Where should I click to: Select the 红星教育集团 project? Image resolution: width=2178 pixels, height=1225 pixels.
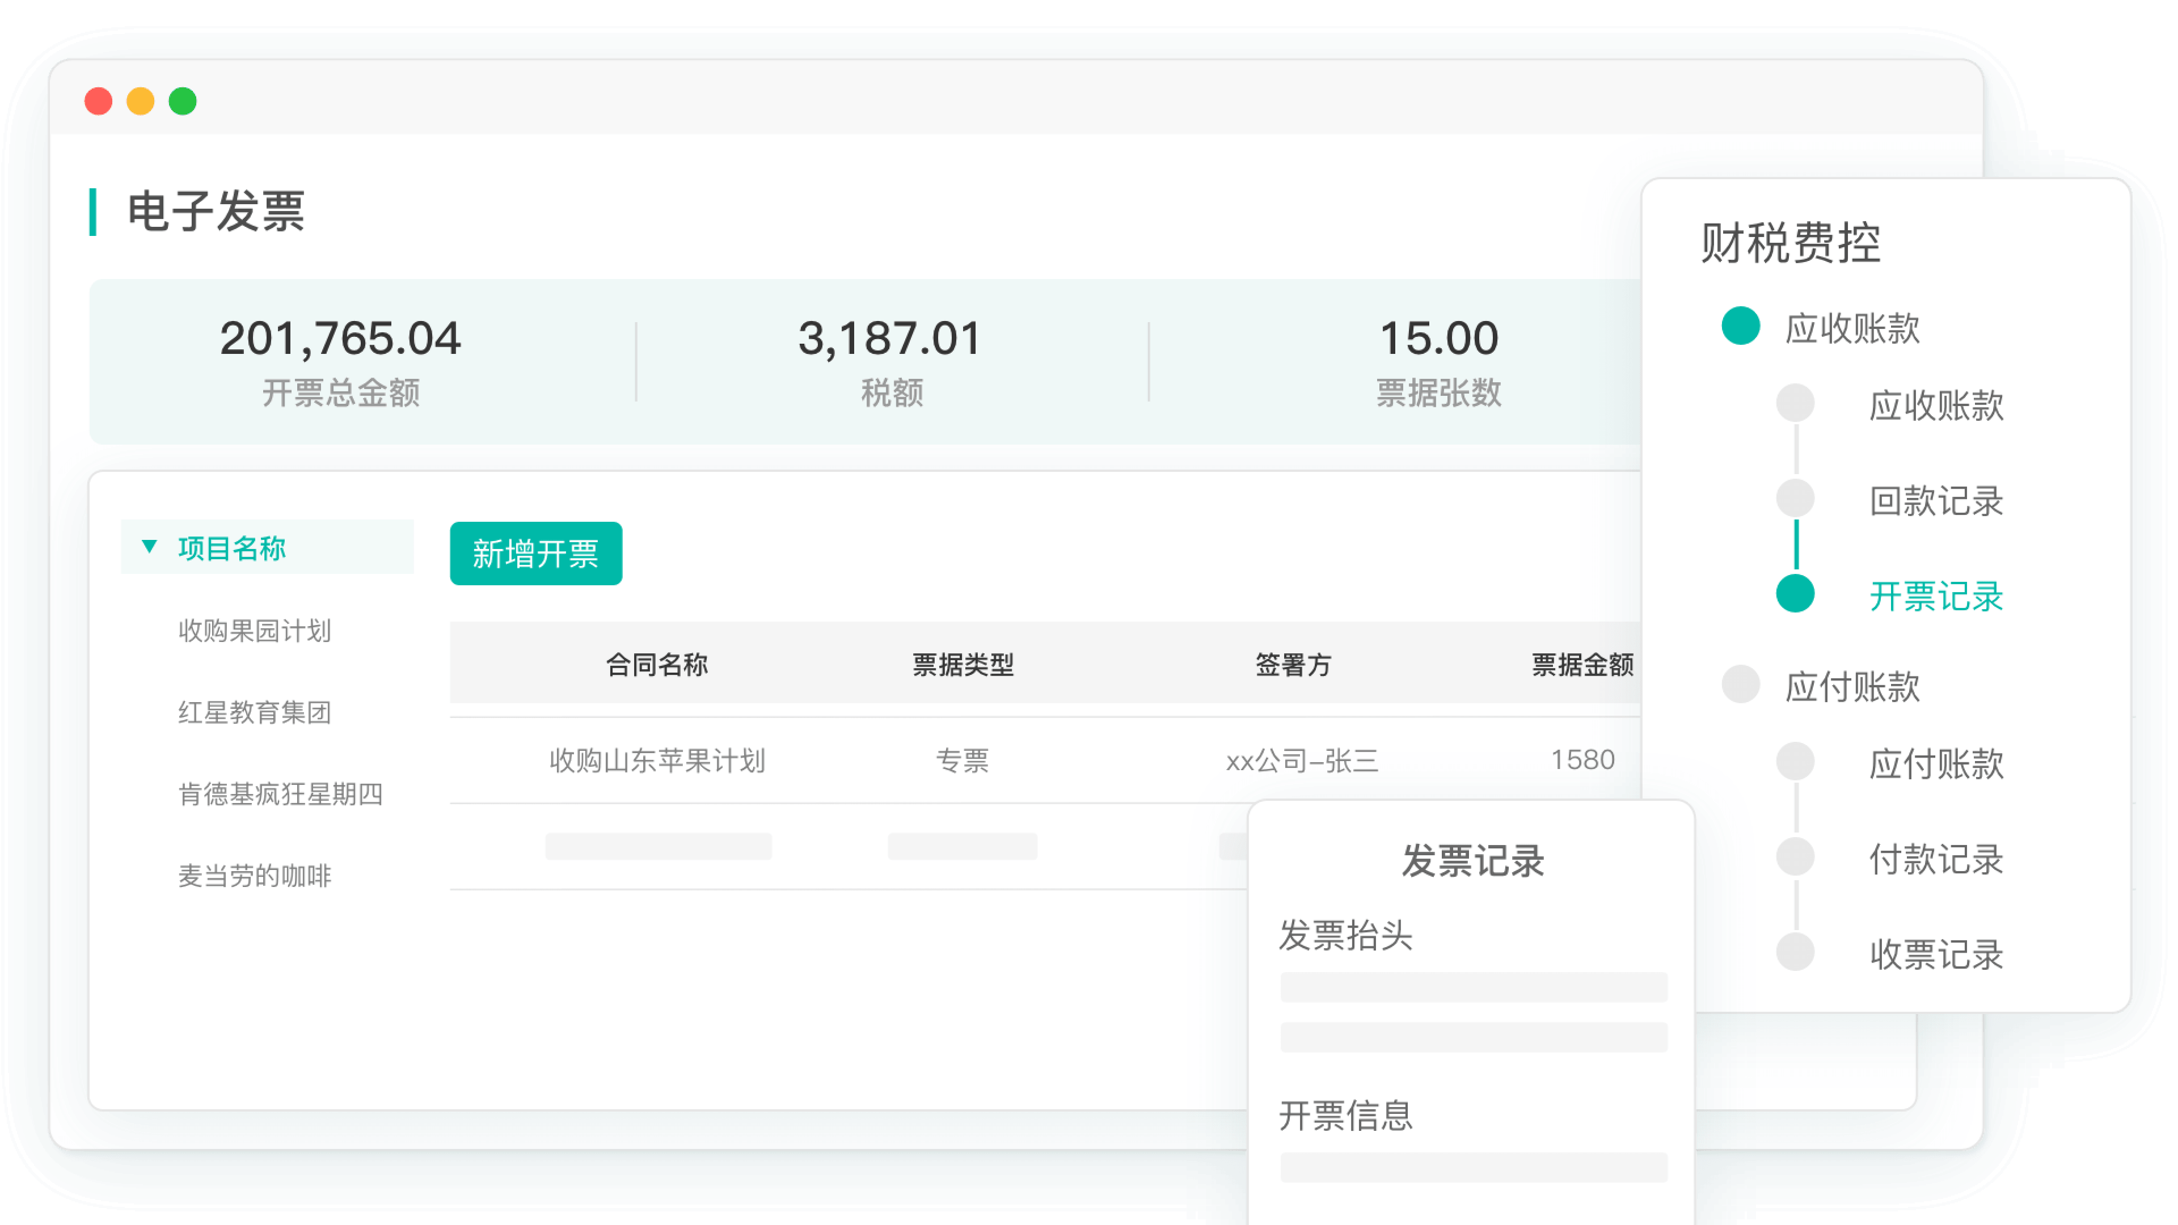click(x=255, y=712)
